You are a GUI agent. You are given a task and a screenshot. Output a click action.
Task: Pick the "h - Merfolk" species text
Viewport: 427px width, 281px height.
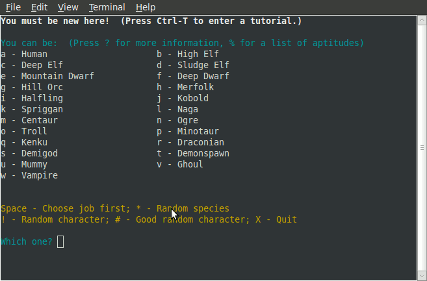point(185,88)
